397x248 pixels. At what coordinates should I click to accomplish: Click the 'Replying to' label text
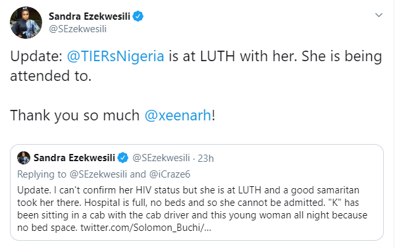pyautogui.click(x=41, y=174)
